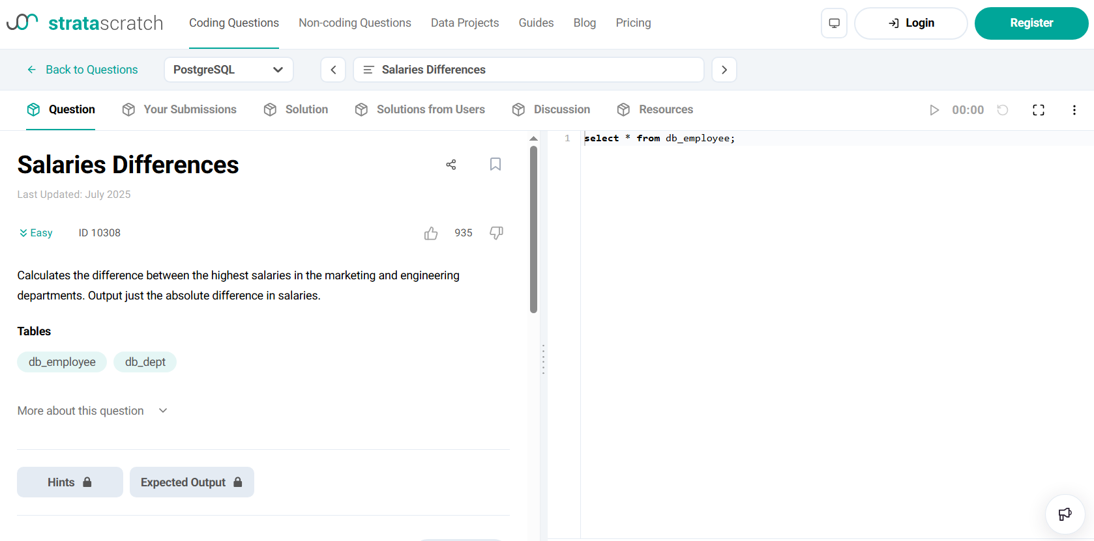The height and width of the screenshot is (541, 1094).
Task: Click the monitor display icon in header
Action: 834,23
